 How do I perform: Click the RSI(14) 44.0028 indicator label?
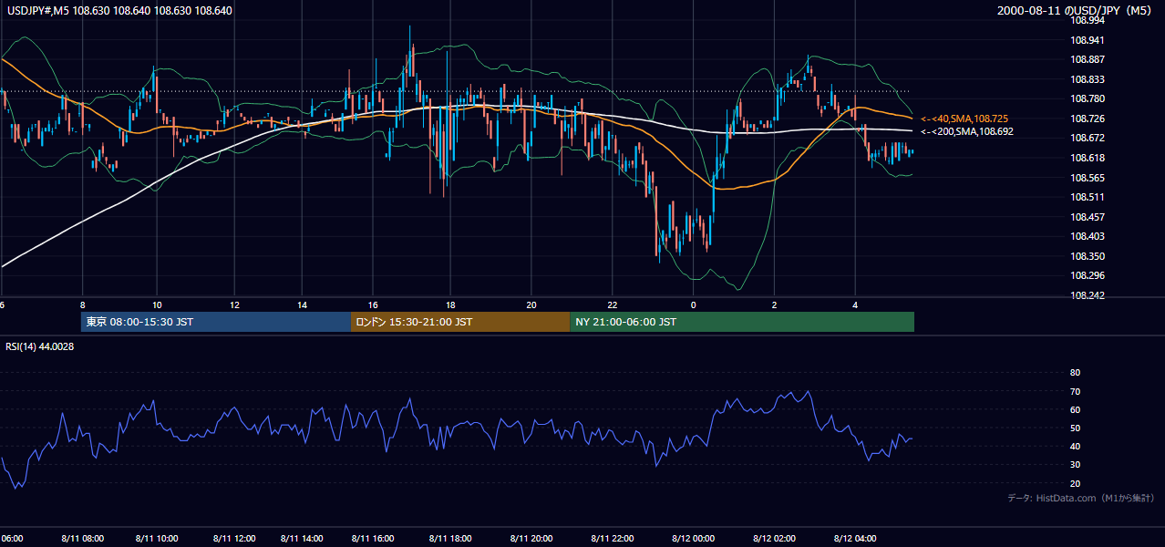pyautogui.click(x=39, y=346)
